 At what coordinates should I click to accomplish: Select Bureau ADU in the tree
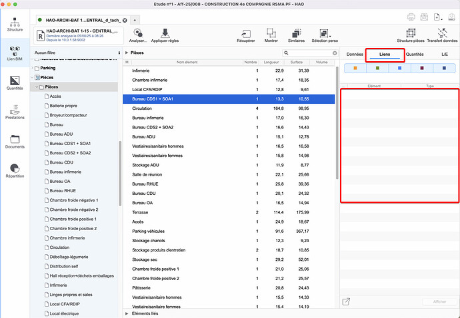(x=61, y=134)
